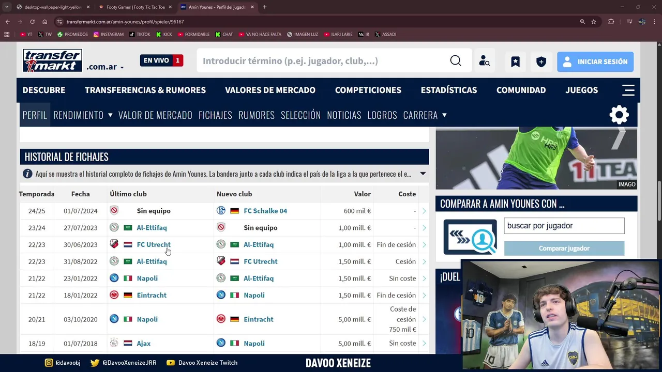Switch to the PERFIL tab
Screen dimensions: 662x372
pos(35,115)
